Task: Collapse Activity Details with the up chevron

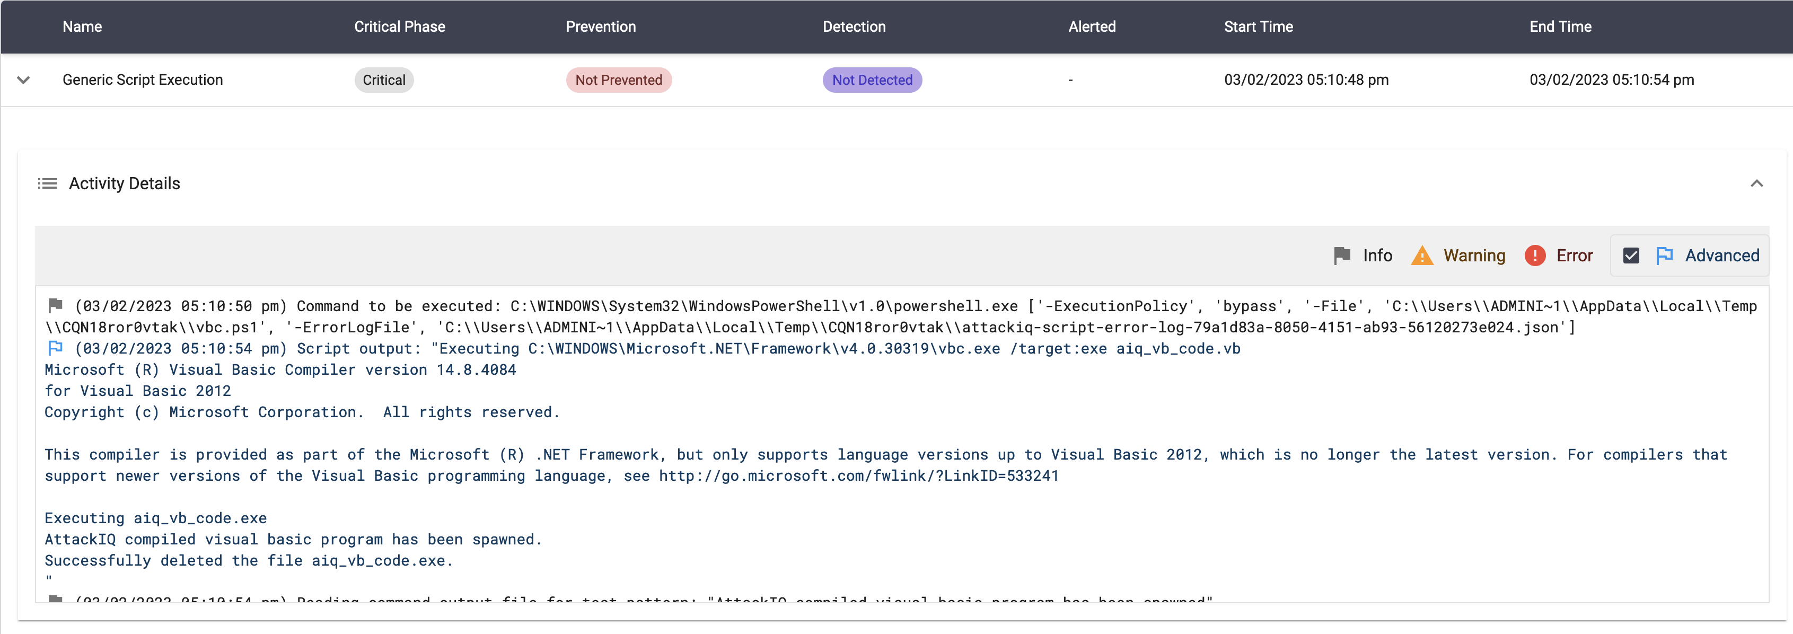Action: point(1756,184)
